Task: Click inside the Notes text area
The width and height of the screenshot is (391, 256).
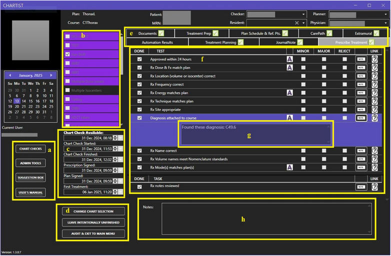Action: point(267,219)
